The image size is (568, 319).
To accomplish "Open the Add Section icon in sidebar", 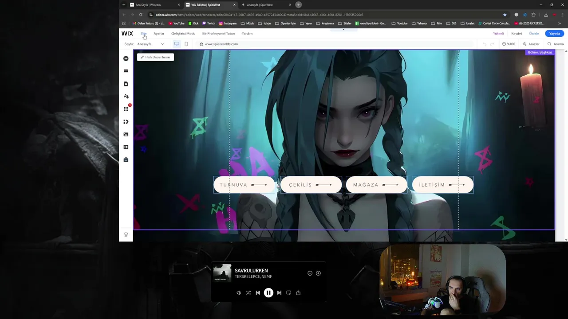I will [x=126, y=71].
